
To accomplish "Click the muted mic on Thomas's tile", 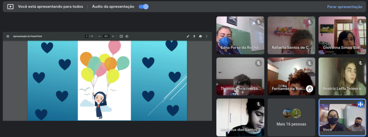I will (x=258, y=63).
